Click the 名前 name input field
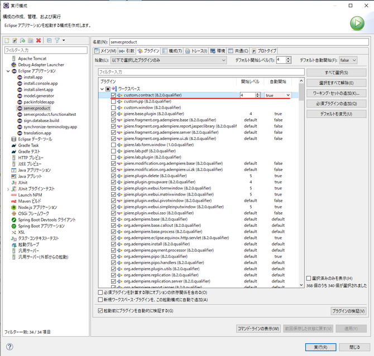The image size is (374, 356). pyautogui.click(x=239, y=42)
